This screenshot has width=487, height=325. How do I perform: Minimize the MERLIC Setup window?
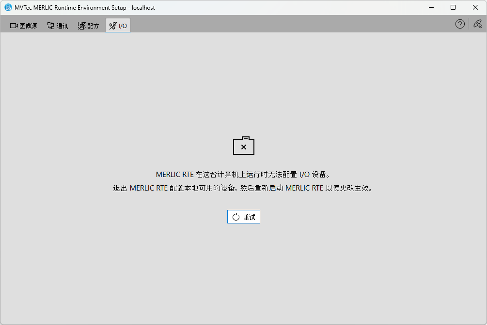(431, 7)
